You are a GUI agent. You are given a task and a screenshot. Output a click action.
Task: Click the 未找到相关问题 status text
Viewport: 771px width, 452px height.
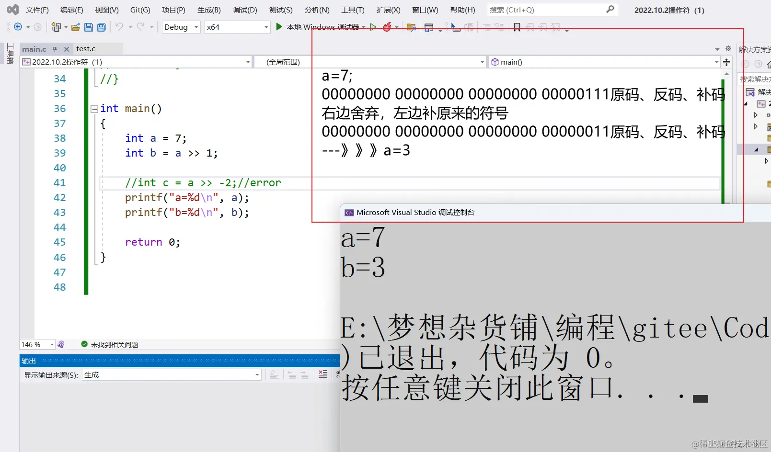[x=115, y=344]
